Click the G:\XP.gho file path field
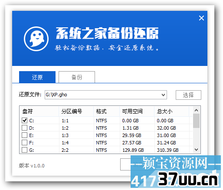 (x=106, y=95)
